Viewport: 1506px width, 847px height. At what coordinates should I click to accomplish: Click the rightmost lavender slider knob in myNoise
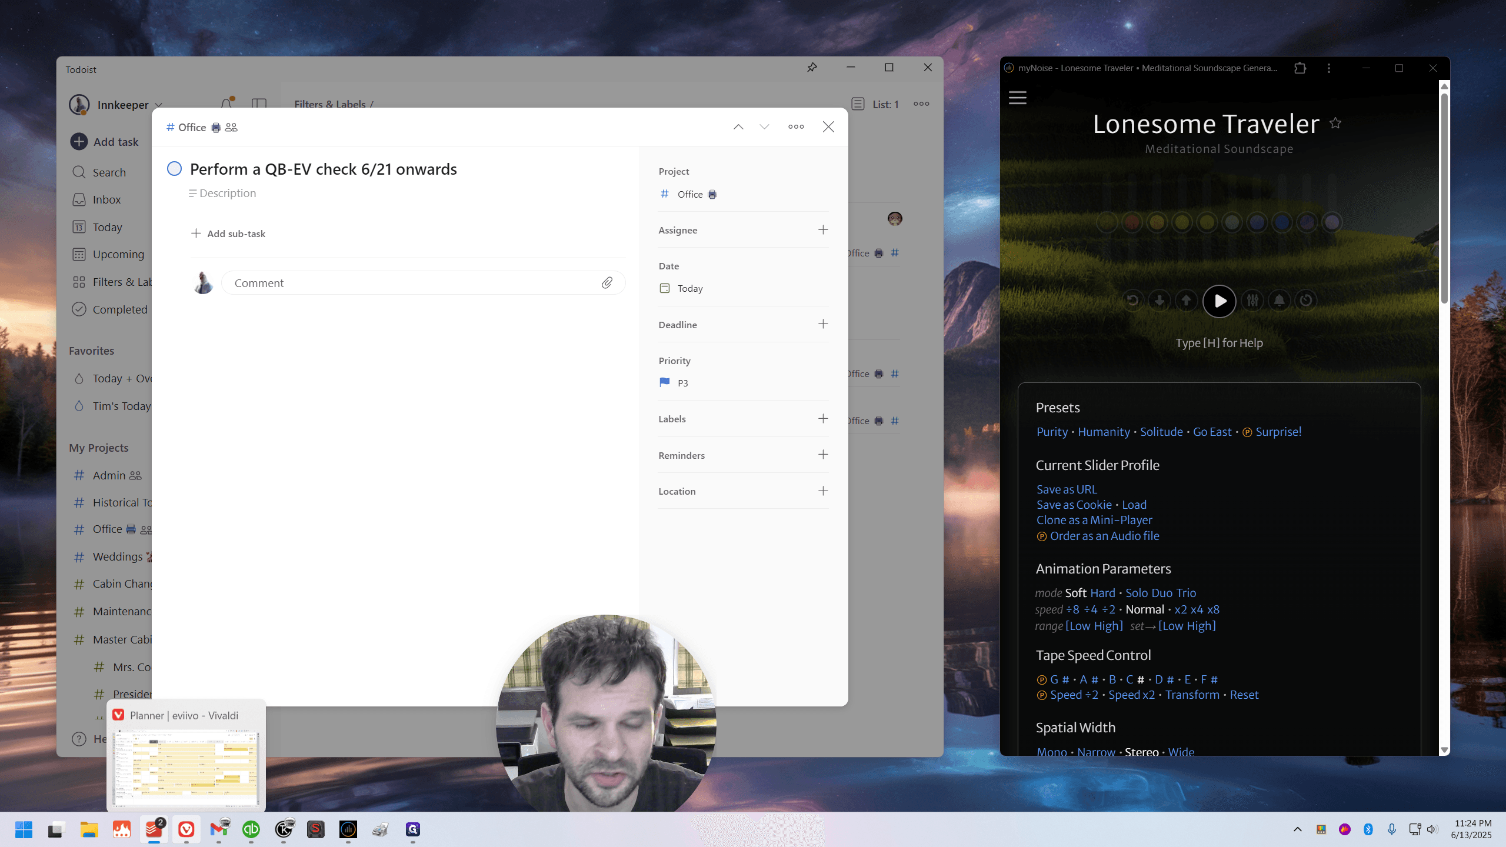pyautogui.click(x=1332, y=222)
